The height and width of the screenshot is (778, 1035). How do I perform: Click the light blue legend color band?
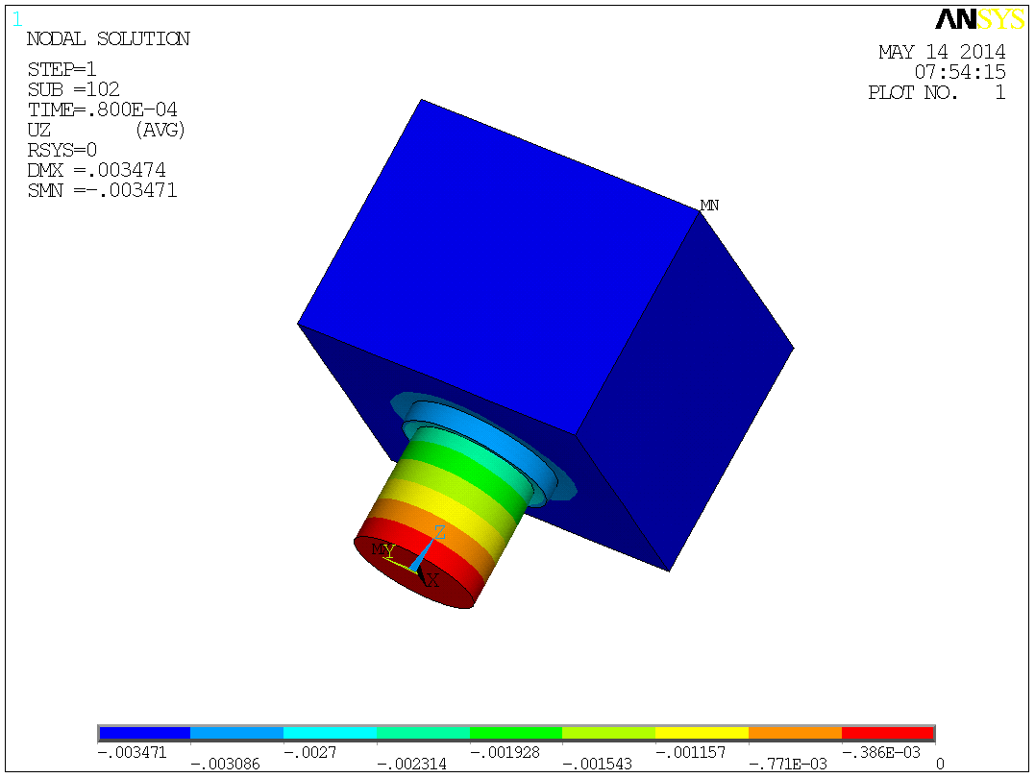pyautogui.click(x=237, y=733)
